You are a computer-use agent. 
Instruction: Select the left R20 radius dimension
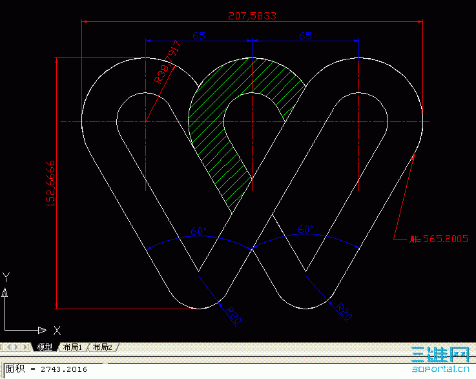click(234, 315)
